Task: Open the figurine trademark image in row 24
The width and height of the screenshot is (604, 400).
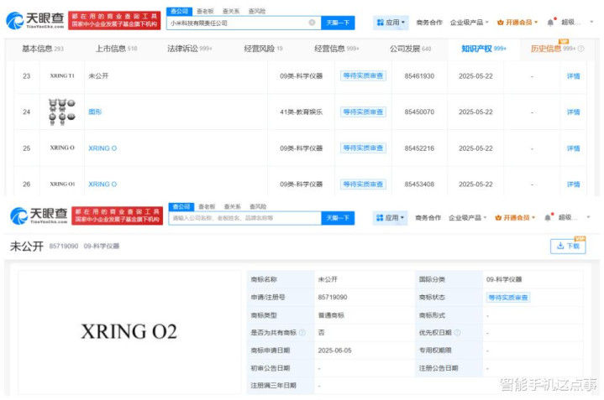Action: click(x=61, y=112)
